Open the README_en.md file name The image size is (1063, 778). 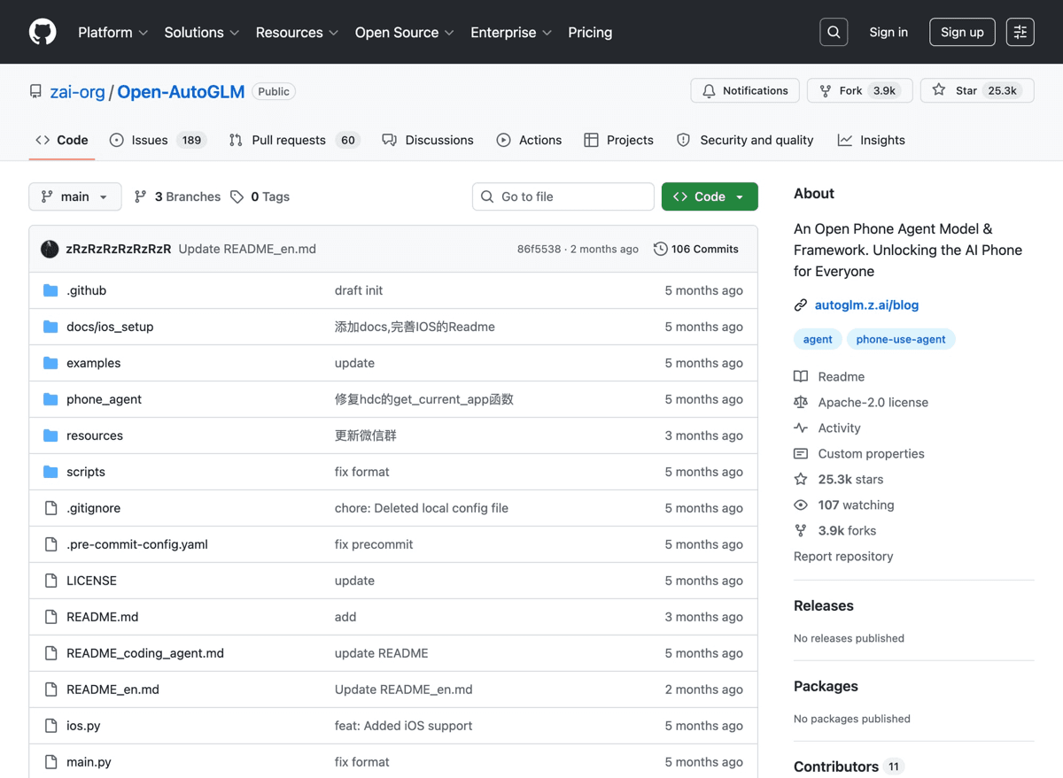pos(113,689)
